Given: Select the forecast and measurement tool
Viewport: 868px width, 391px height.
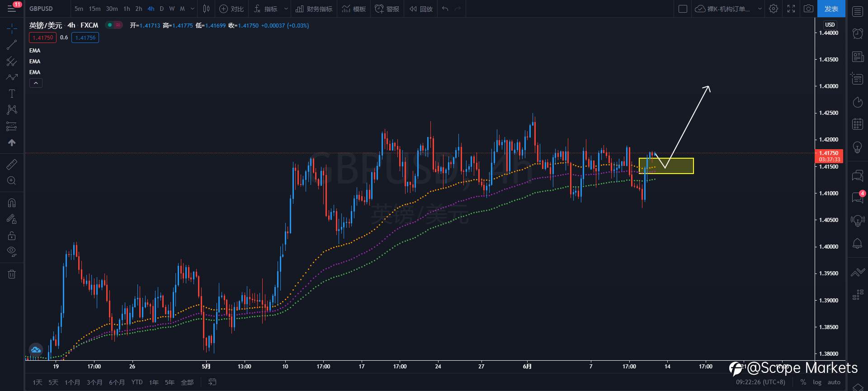Looking at the screenshot, I should click(12, 126).
